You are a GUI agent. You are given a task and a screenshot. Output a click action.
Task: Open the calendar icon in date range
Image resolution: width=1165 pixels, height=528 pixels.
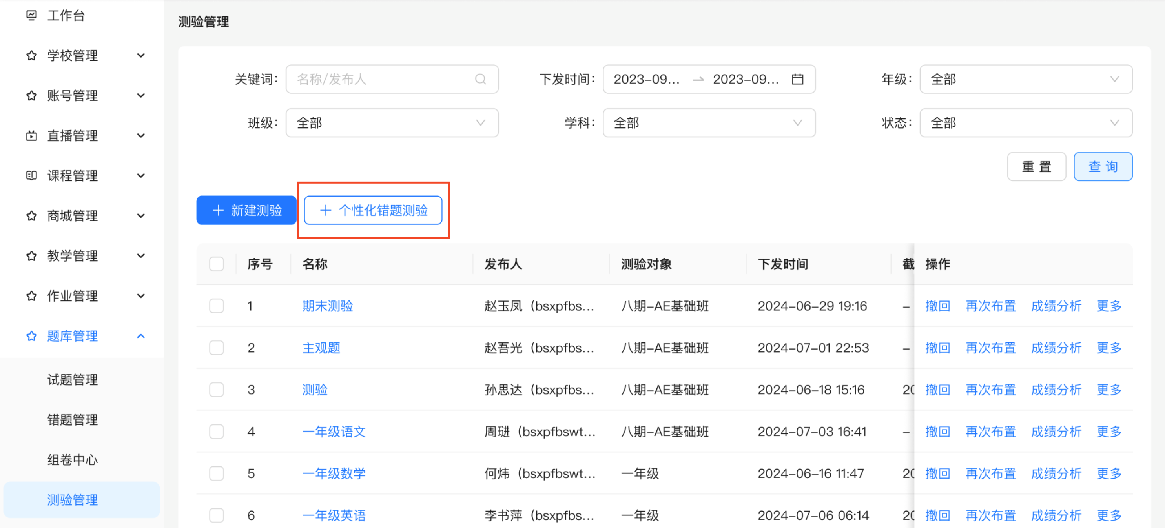click(797, 79)
